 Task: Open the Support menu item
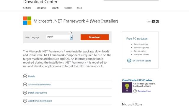tap(68, 8)
